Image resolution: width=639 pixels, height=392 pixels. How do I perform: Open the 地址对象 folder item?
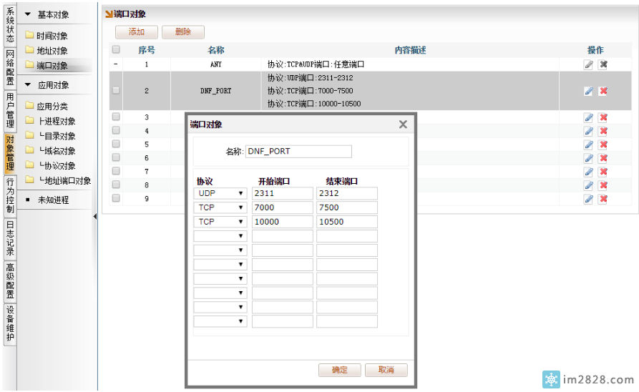click(x=52, y=51)
